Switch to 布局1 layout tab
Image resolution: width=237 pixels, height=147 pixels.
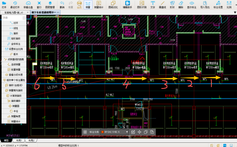[x=19, y=140]
